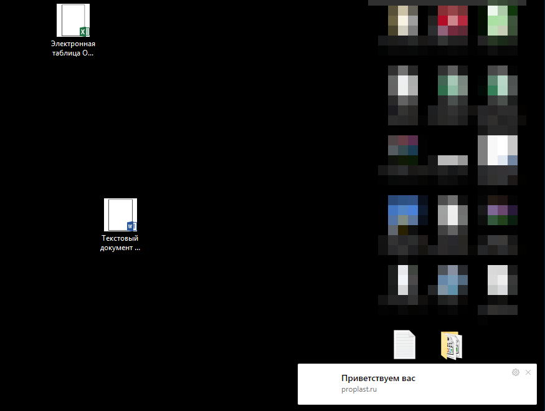Click the dark grey bar at screen top
Image resolution: width=545 pixels, height=411 pixels.
point(455,2)
